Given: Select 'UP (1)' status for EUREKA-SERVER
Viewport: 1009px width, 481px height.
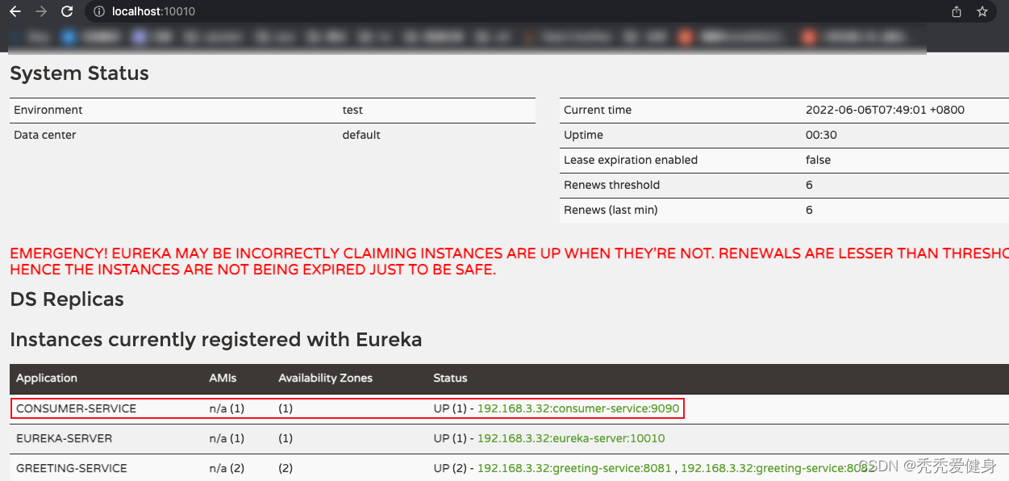Looking at the screenshot, I should (450, 438).
